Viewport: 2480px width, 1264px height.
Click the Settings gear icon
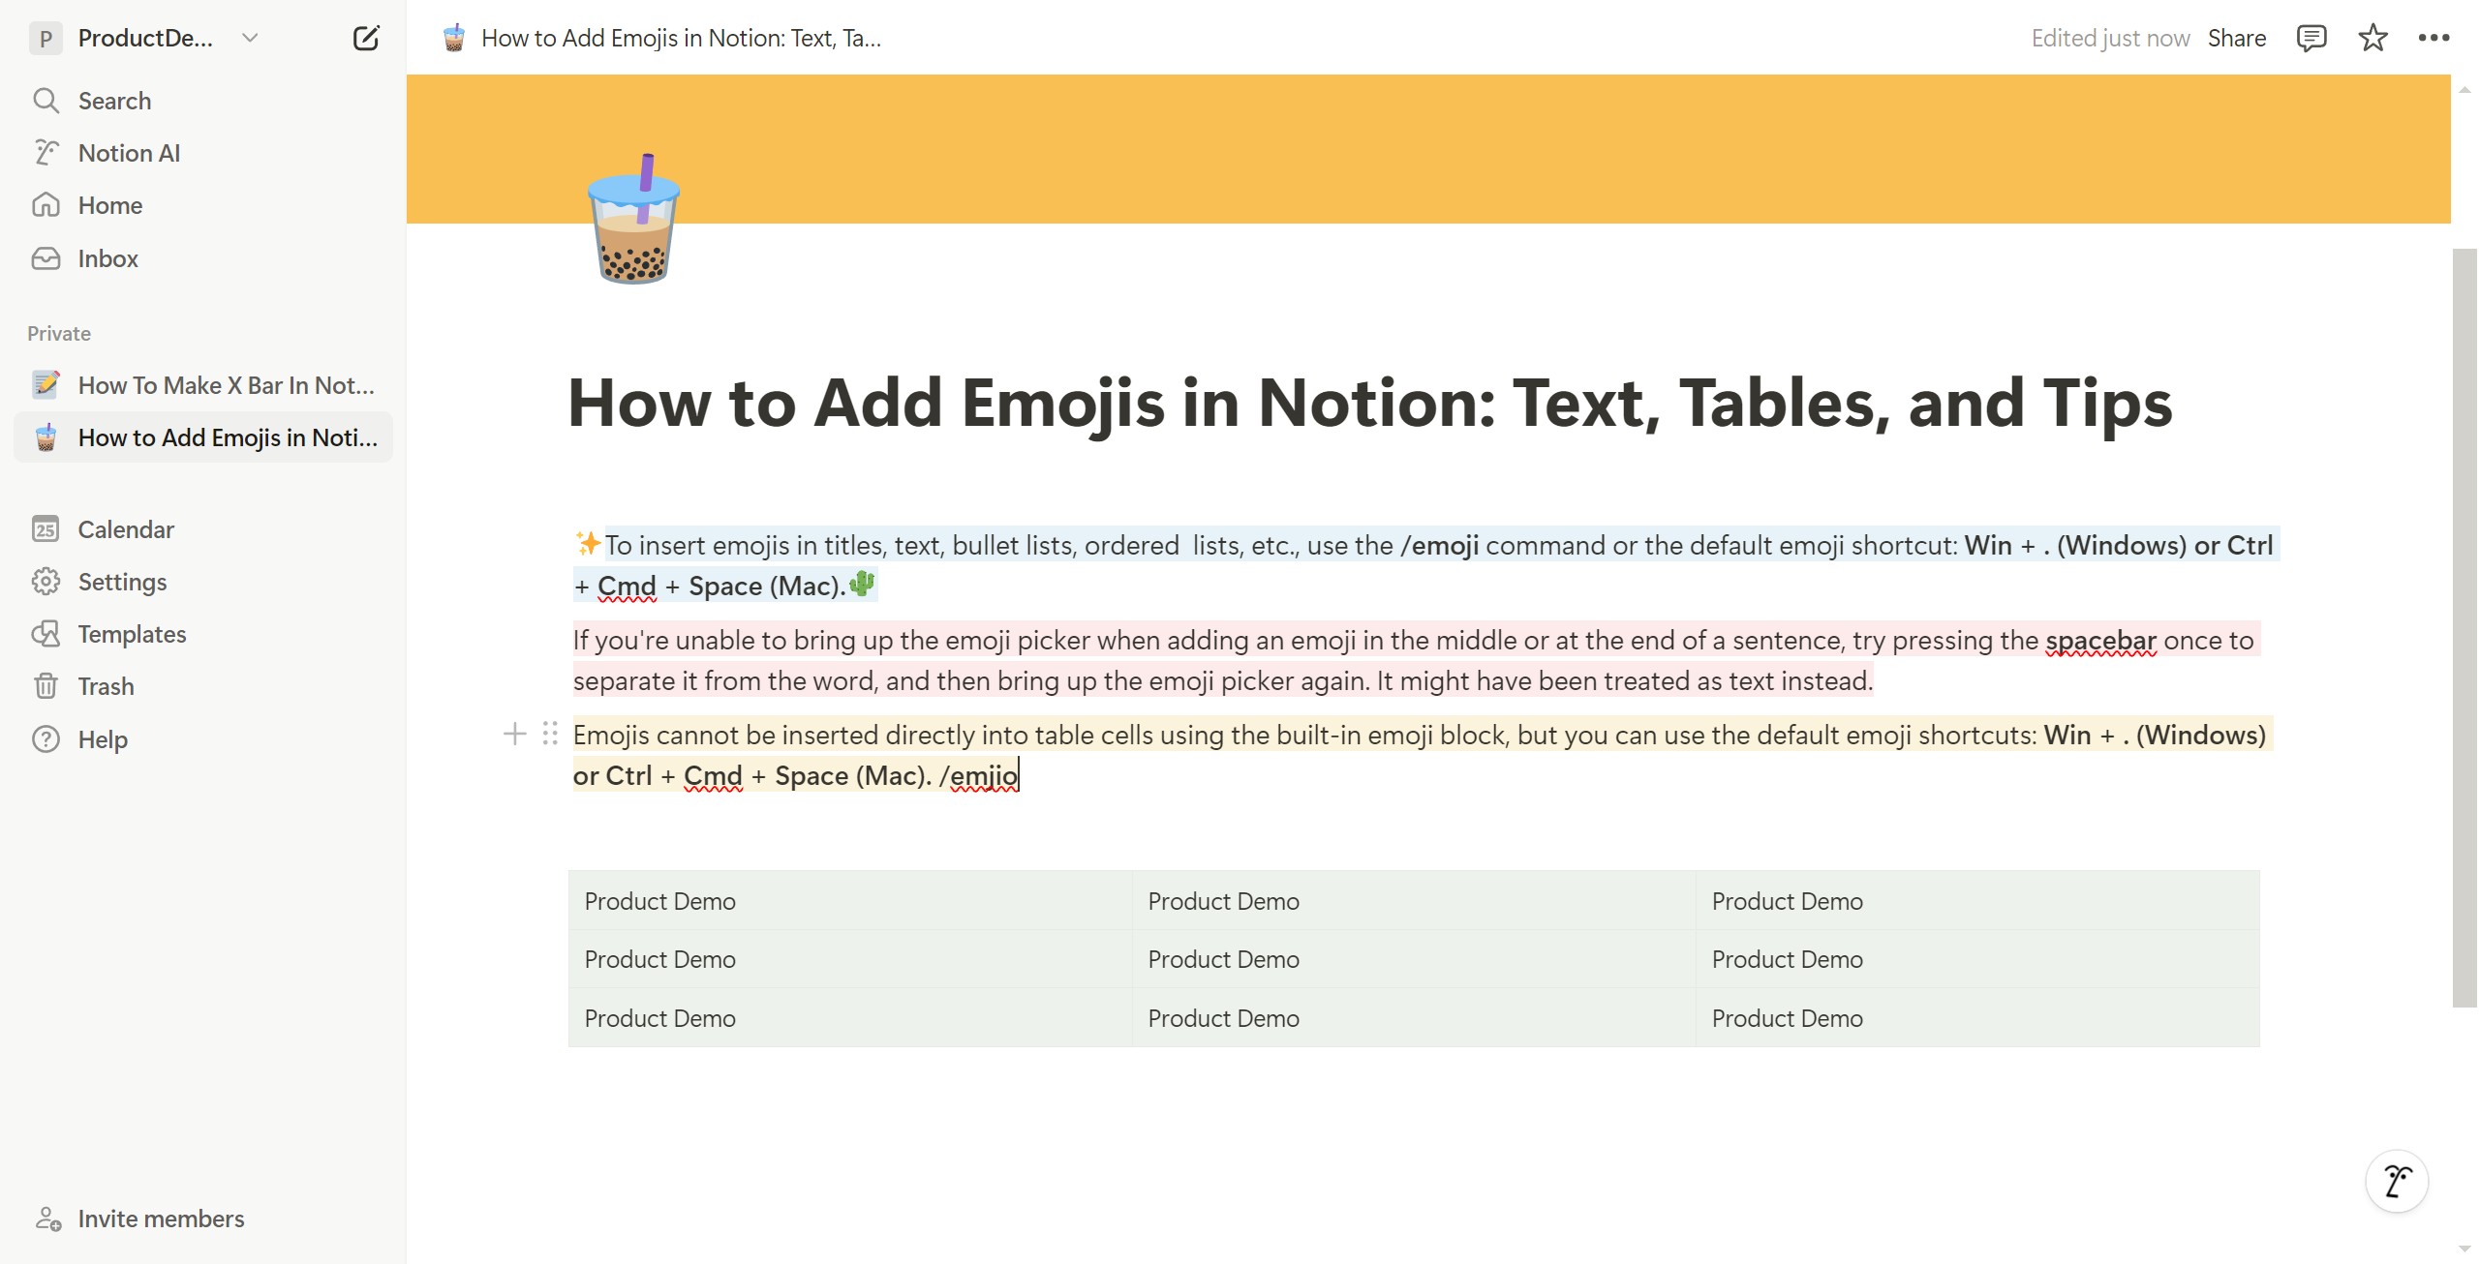coord(46,582)
